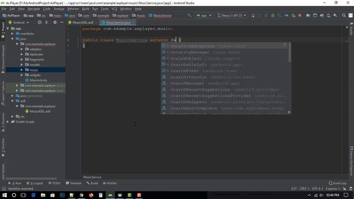
Task: Collapse the aidl folder
Action: pyautogui.click(x=12, y=101)
